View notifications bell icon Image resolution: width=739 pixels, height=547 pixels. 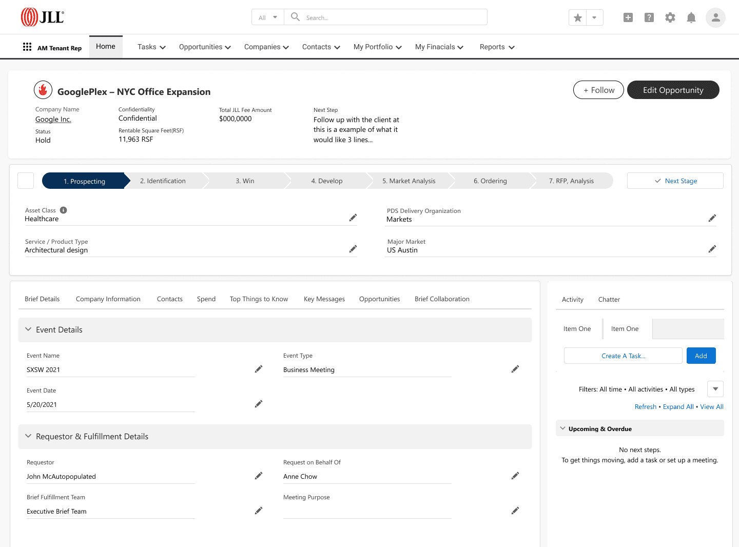(691, 18)
